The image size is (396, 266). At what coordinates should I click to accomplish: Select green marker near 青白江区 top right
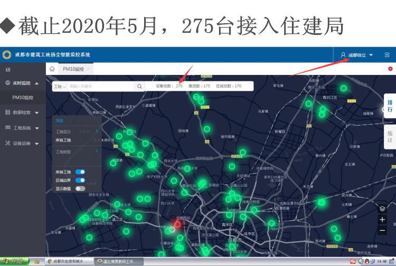[344, 88]
